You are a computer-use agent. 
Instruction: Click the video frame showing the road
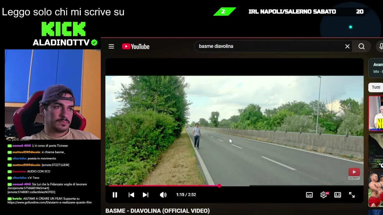point(234,130)
